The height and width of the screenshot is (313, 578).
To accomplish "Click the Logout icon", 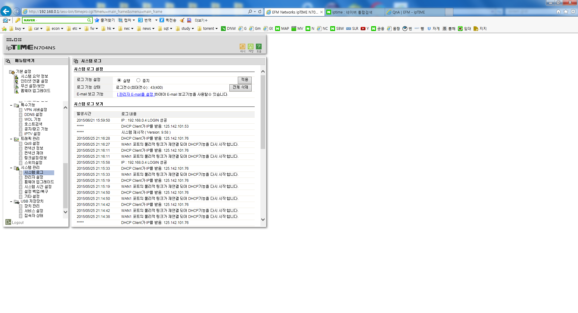I will coord(8,222).
